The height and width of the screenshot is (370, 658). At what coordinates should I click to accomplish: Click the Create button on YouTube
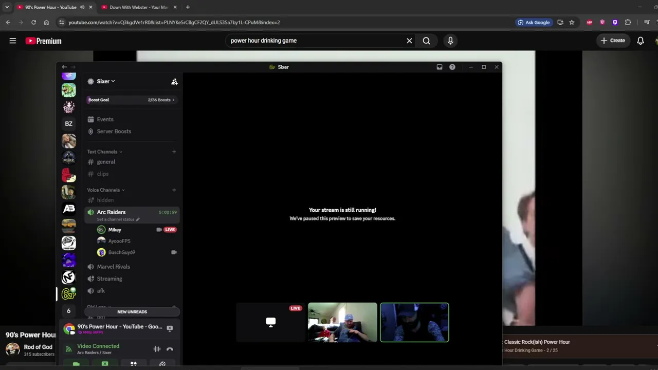[613, 41]
